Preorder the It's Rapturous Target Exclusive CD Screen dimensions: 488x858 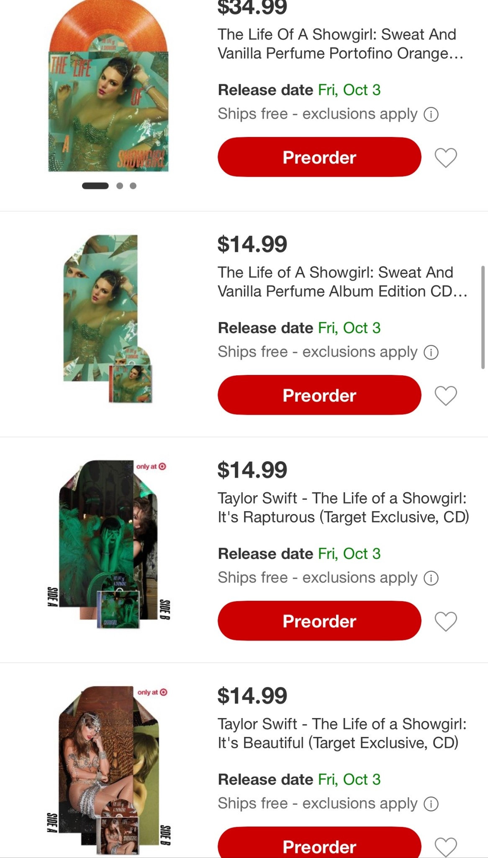(x=319, y=621)
